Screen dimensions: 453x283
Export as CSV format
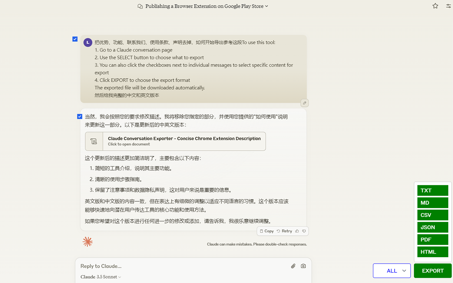click(x=433, y=215)
